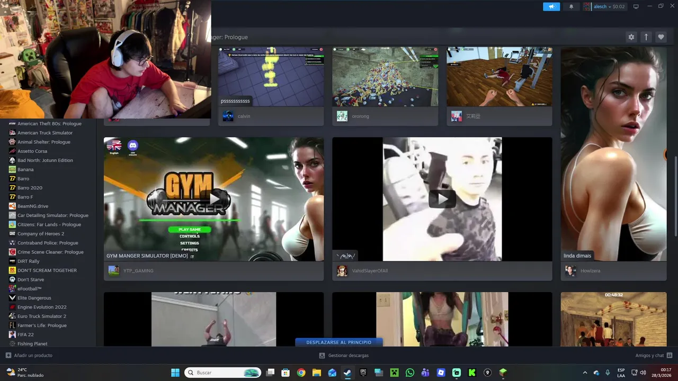Open the Steam announcements megaphone button

[551, 6]
